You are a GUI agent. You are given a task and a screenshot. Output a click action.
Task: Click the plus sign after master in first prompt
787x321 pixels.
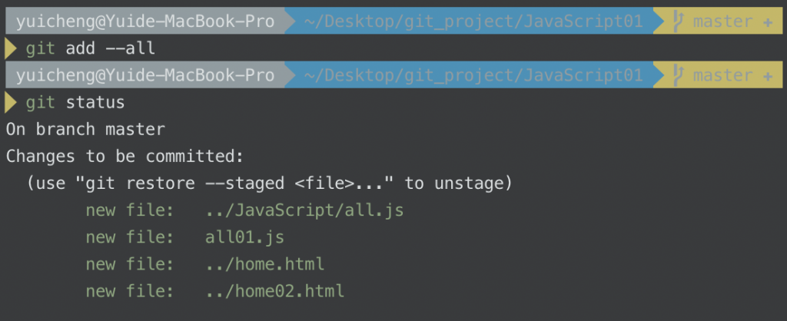coord(768,22)
